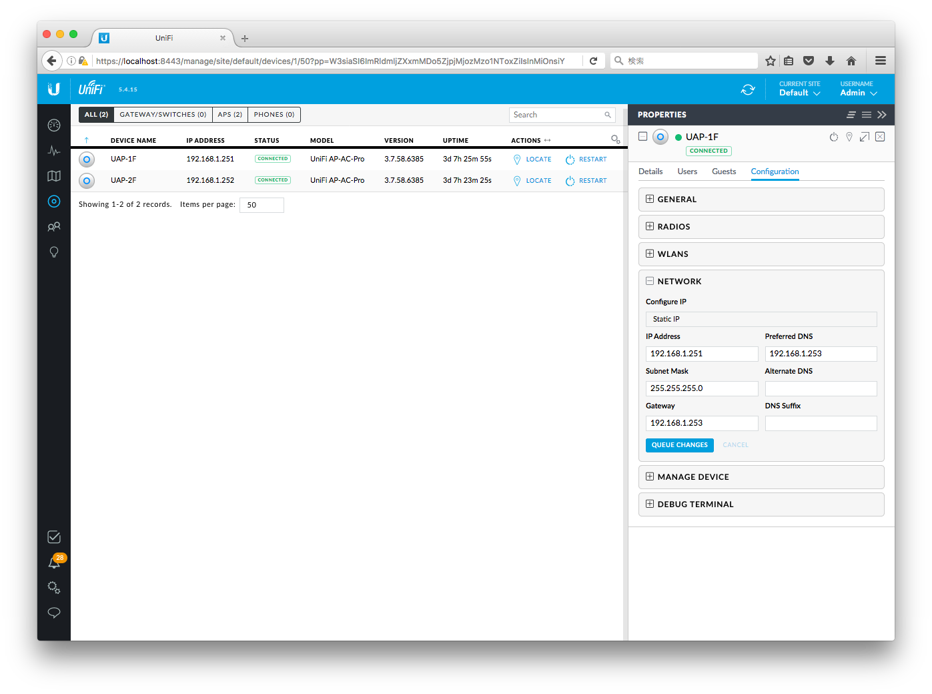Click the properties panel restart icon
Viewport: 932px width, 694px height.
click(833, 137)
